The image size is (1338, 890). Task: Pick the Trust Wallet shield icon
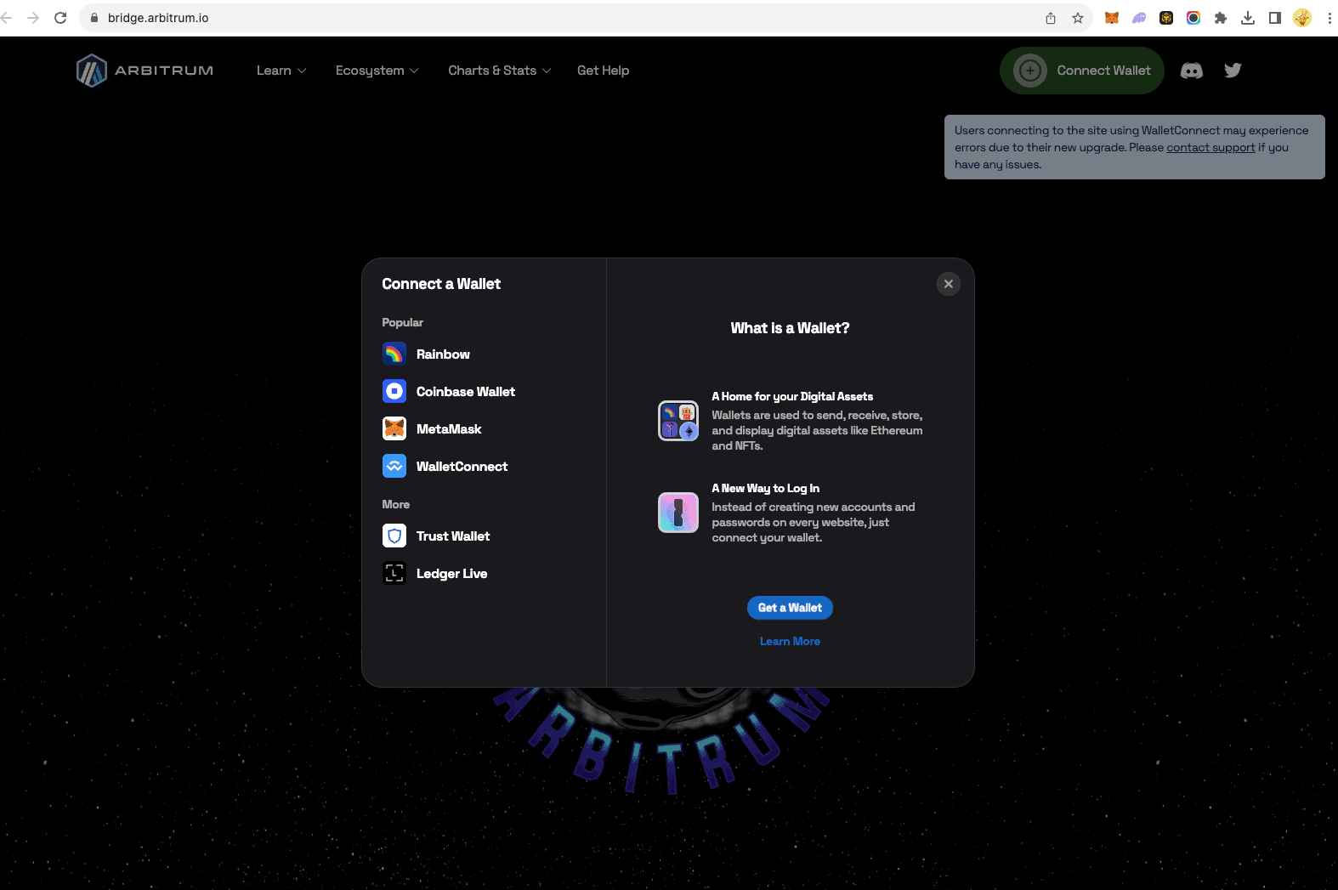(394, 536)
